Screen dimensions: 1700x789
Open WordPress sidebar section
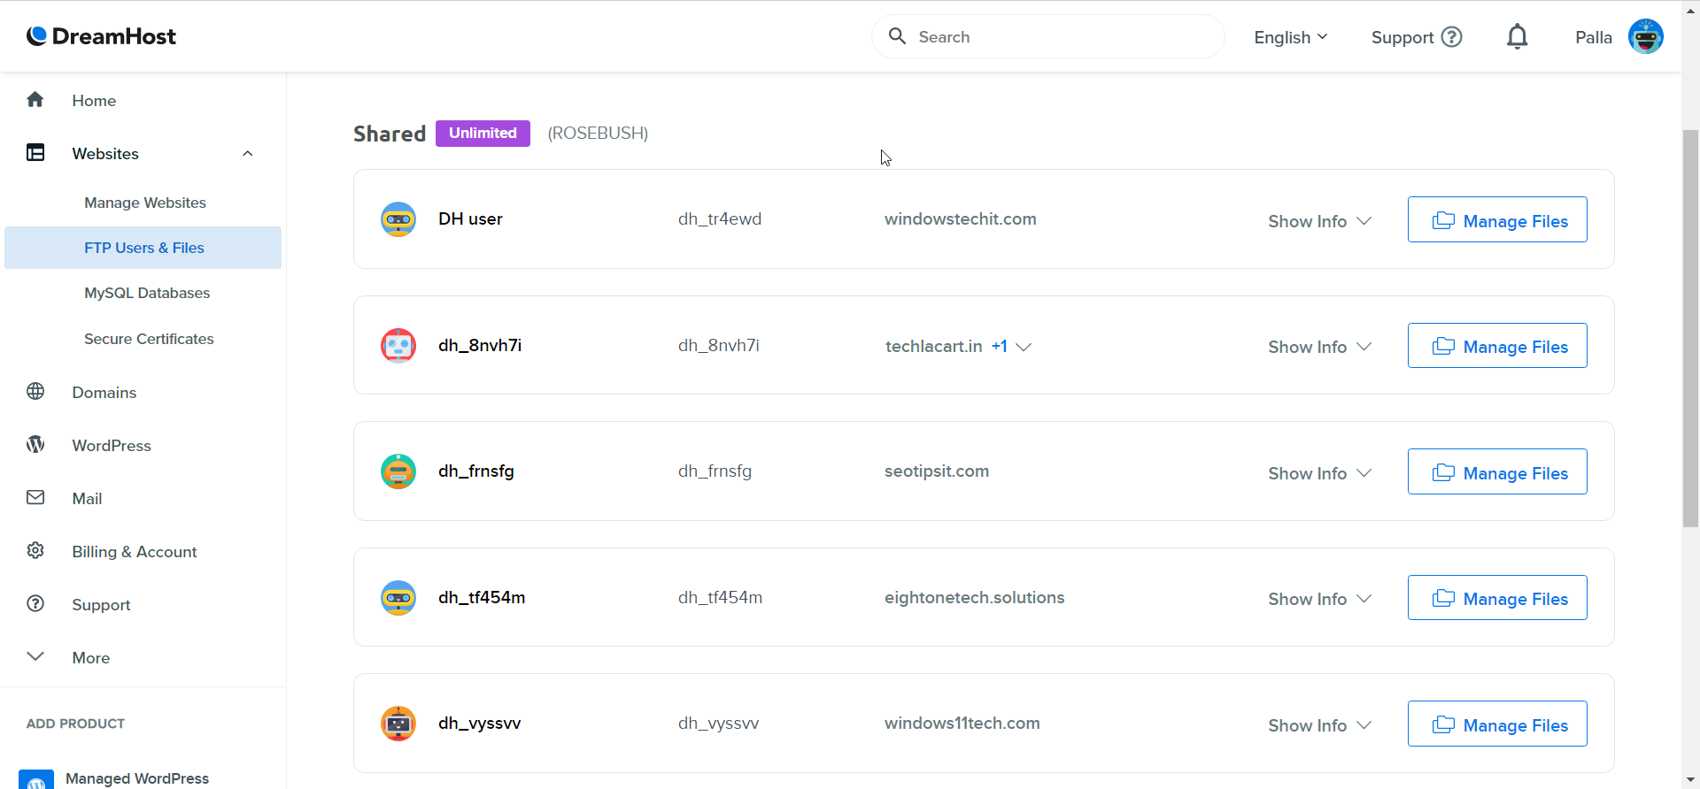(112, 446)
